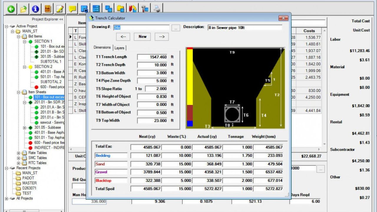
Task: Select the copy folder toolbar icon
Action: (x=120, y=9)
